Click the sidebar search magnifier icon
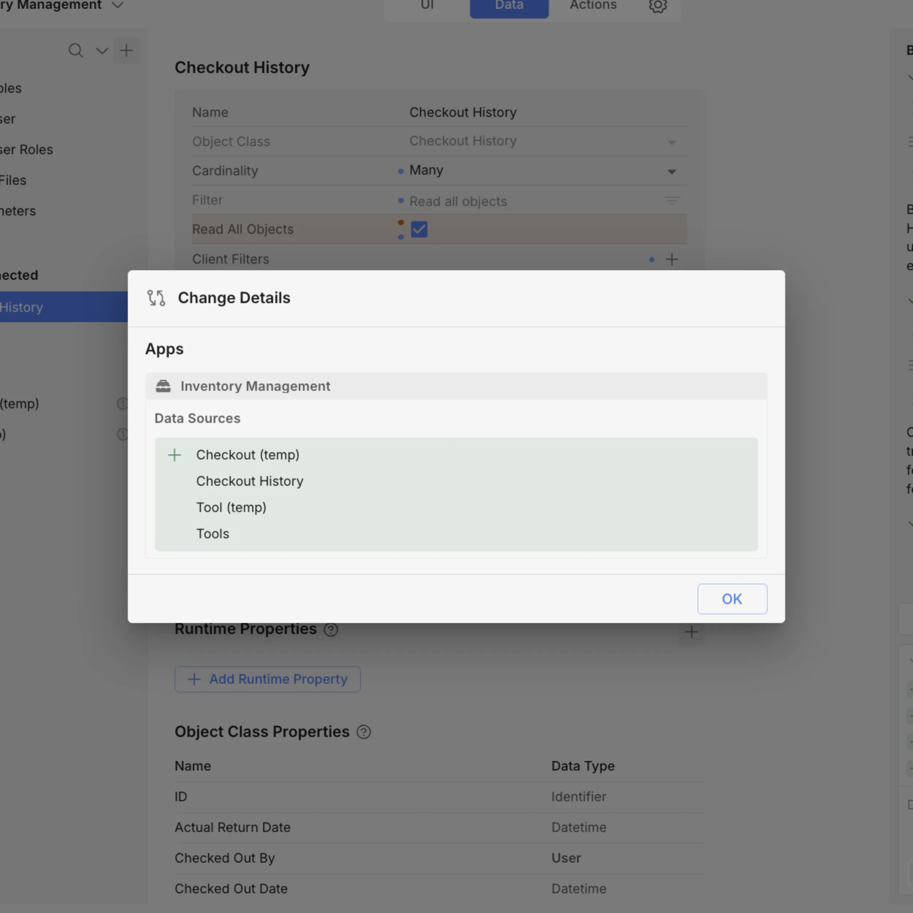 [76, 50]
